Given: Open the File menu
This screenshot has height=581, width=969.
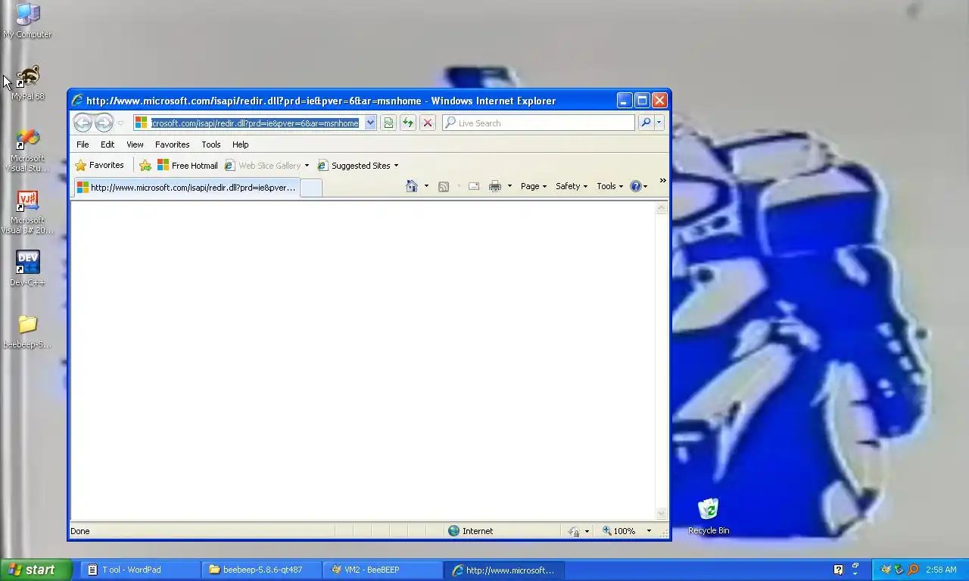Looking at the screenshot, I should pos(83,144).
